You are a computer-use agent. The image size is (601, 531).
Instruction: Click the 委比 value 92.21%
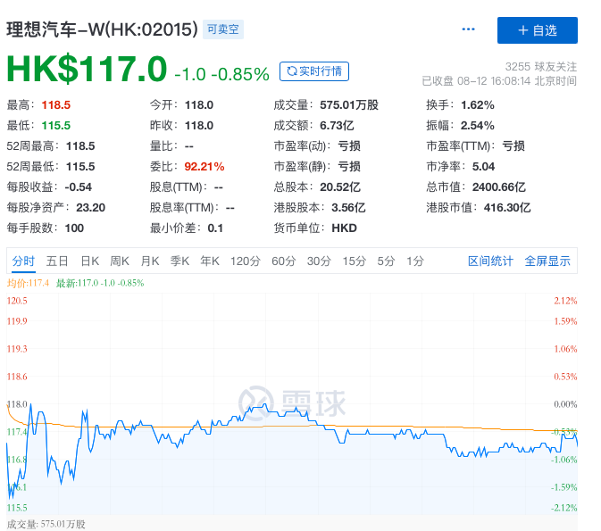coord(205,166)
